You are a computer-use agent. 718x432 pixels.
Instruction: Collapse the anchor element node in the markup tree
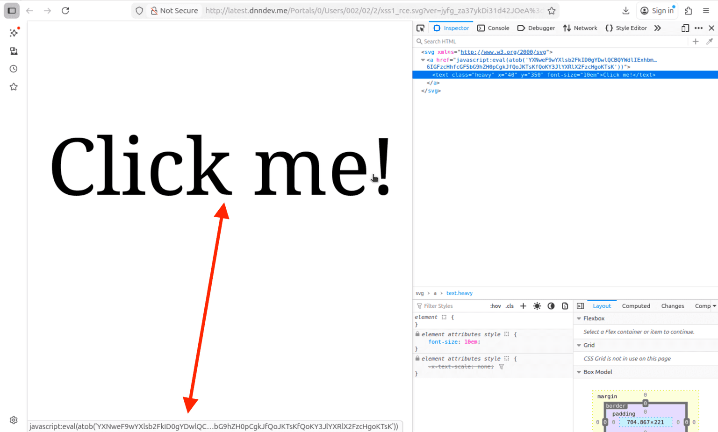click(423, 60)
